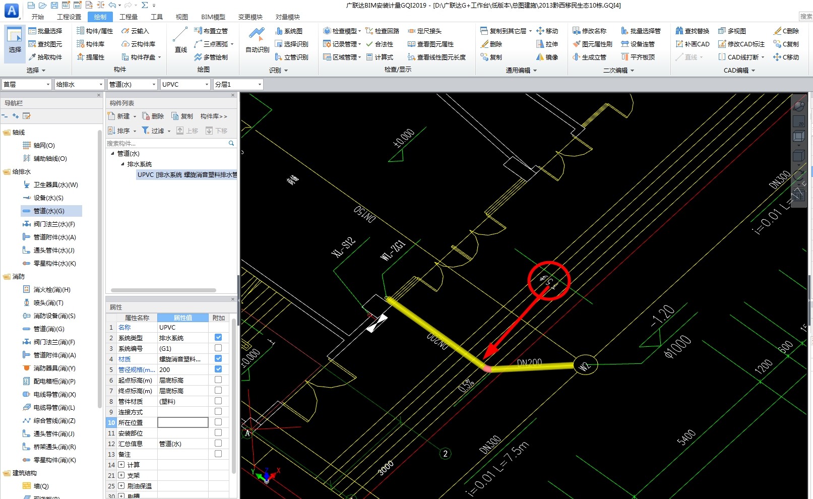Click 设备连管 tool
This screenshot has width=813, height=499.
tap(638, 44)
